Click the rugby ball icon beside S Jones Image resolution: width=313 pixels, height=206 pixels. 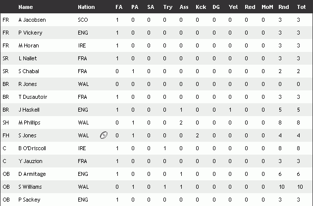point(104,135)
